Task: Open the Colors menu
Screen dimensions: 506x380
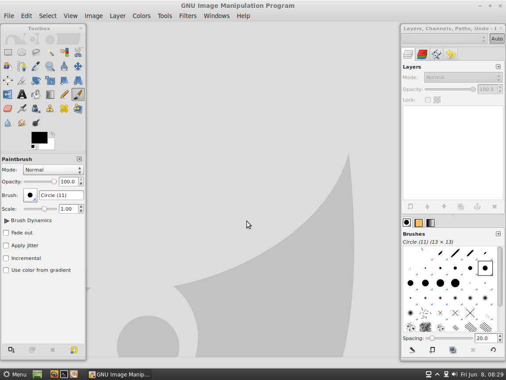Action: (141, 16)
